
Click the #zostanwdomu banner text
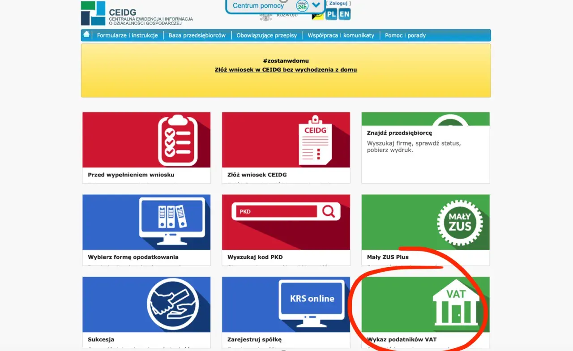coord(286,61)
